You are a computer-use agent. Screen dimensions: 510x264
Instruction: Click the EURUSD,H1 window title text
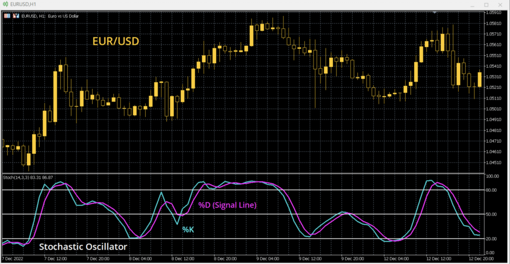[x=23, y=4]
